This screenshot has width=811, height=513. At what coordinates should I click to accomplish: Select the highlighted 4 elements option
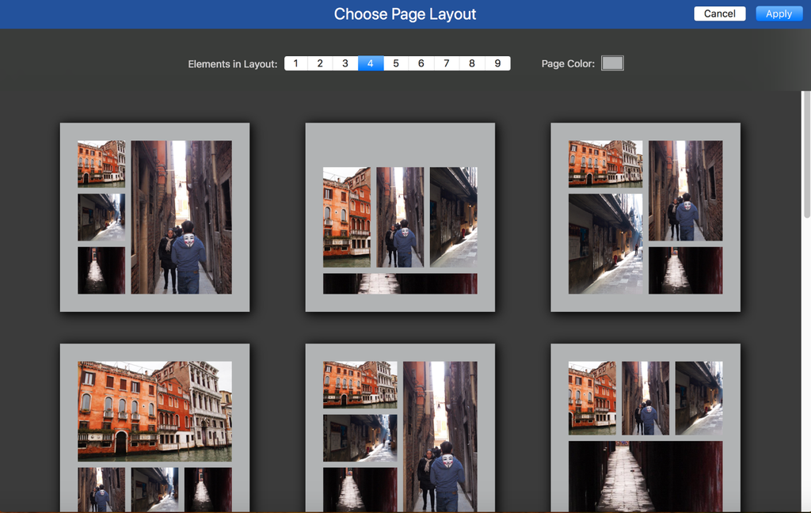point(371,63)
